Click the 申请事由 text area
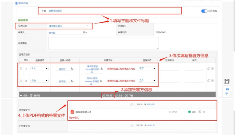Image resolution: width=235 pixels, height=136 pixels. pos(103,43)
